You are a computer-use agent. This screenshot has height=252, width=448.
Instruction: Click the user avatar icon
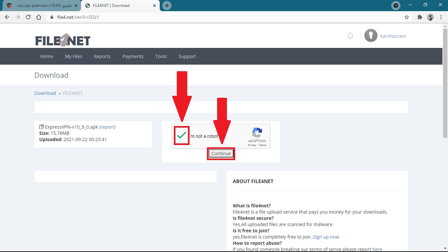(x=371, y=35)
